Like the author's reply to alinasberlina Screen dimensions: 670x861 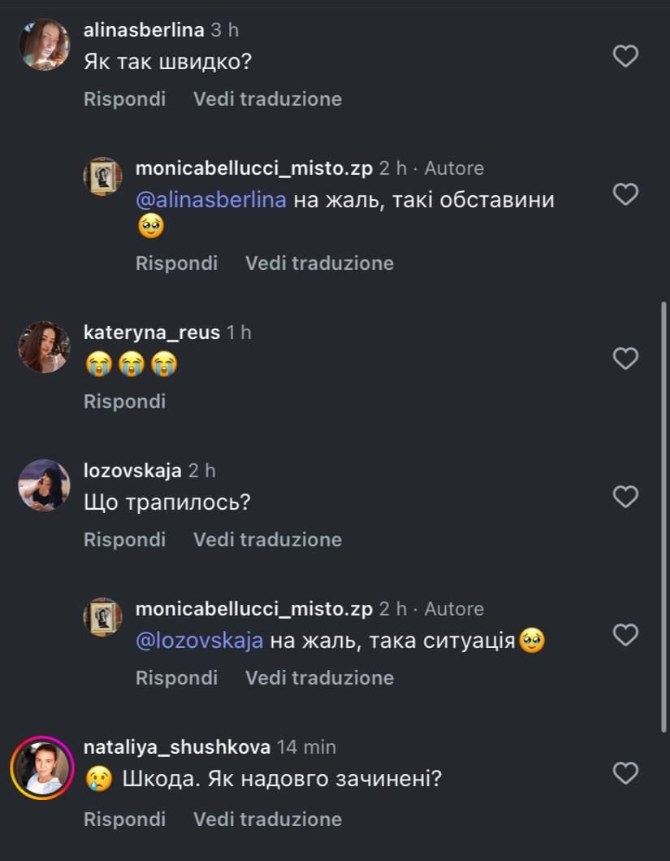625,194
